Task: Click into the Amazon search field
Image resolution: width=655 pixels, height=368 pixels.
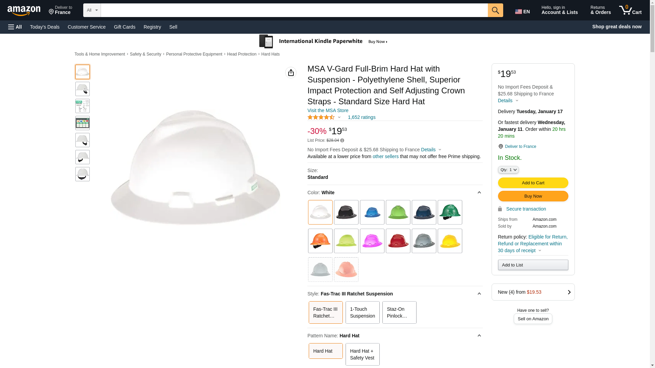Action: coord(294,10)
